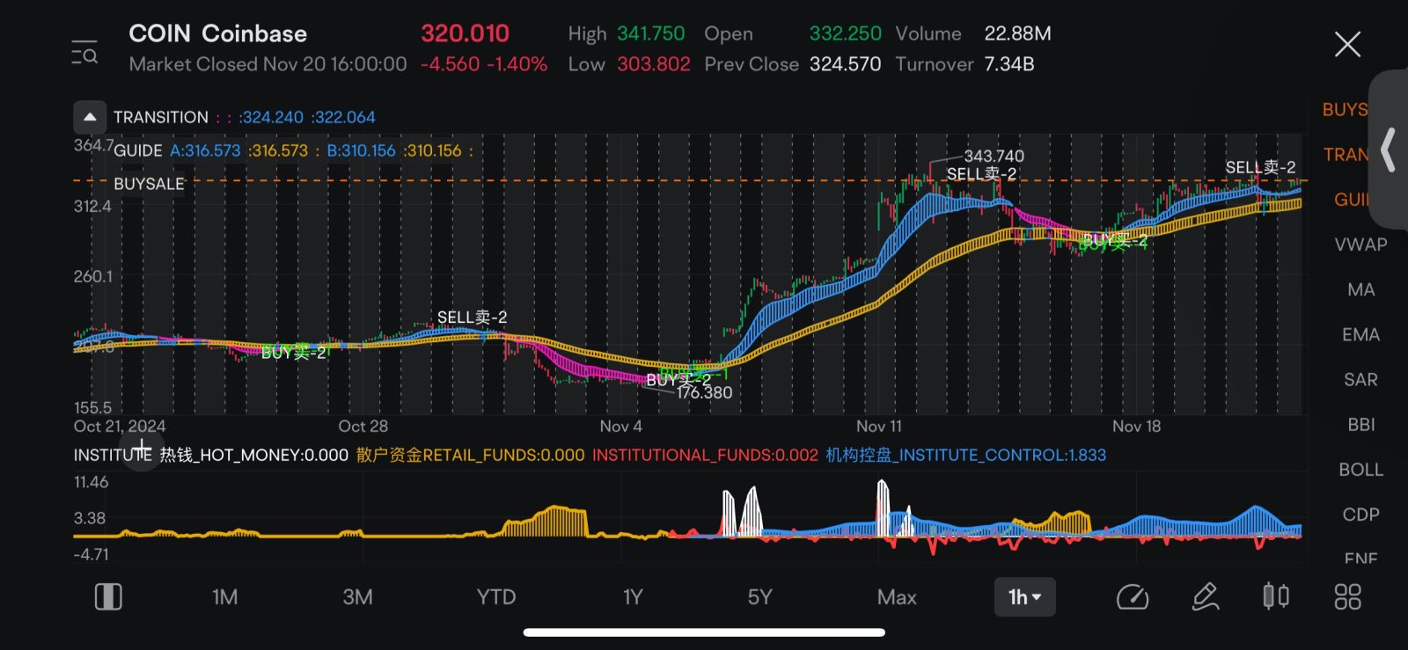Screen dimensions: 1408x650
Task: Choose the 1Y time range
Action: point(633,597)
